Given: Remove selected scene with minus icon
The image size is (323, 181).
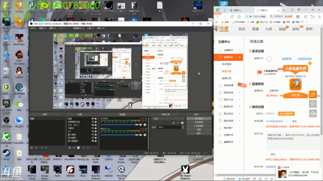Looking at the screenshot, I should pyautogui.click(x=36, y=148).
